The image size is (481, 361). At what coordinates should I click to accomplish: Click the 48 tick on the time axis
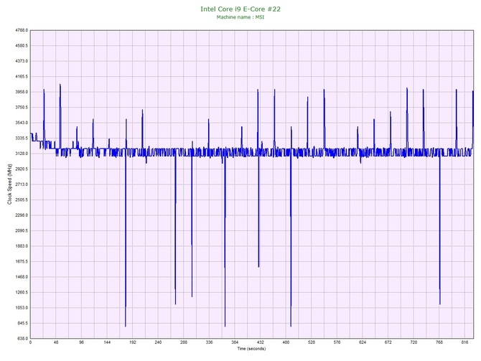click(x=56, y=342)
